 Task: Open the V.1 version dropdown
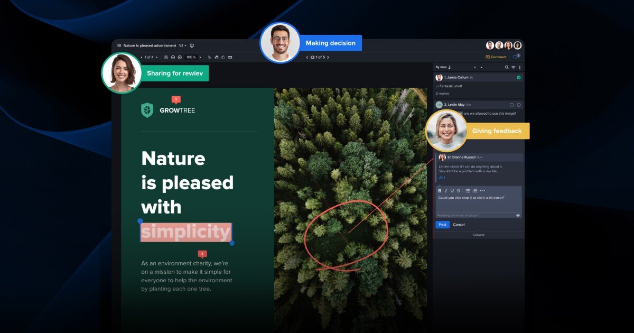tap(182, 46)
